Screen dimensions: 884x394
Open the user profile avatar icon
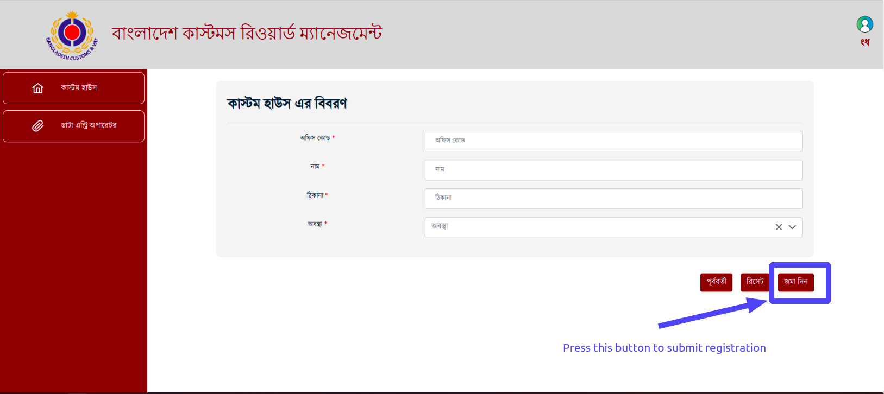click(864, 24)
